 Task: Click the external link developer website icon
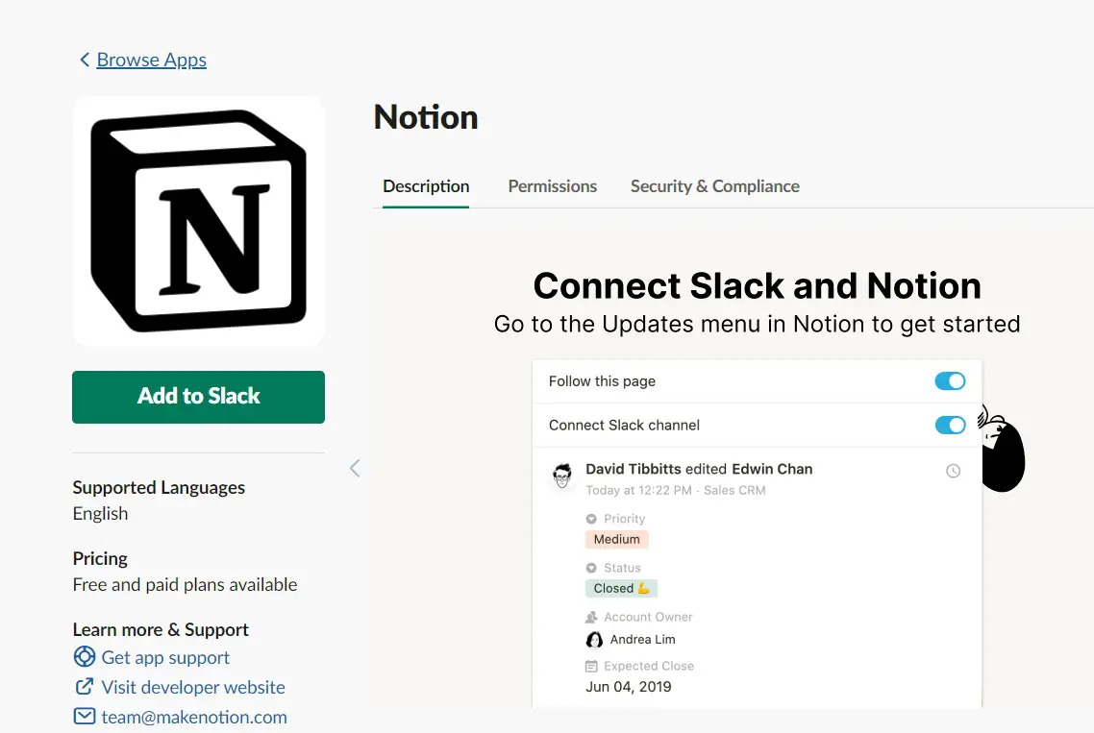[x=85, y=687]
